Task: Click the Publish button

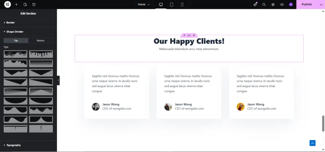Action: [x=306, y=4]
